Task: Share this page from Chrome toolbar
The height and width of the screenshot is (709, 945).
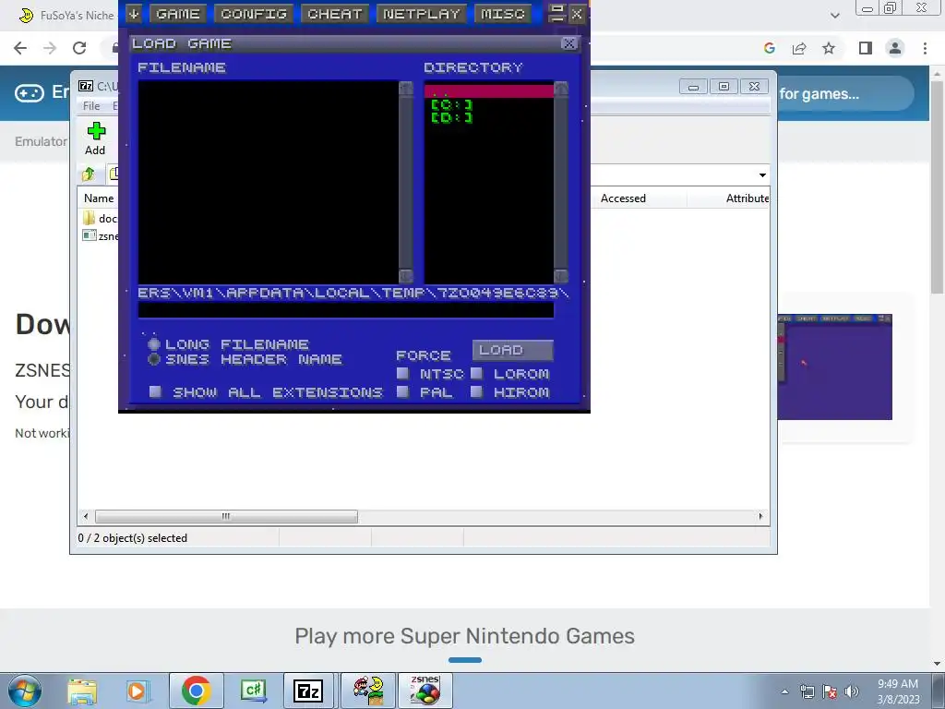Action: 799,48
